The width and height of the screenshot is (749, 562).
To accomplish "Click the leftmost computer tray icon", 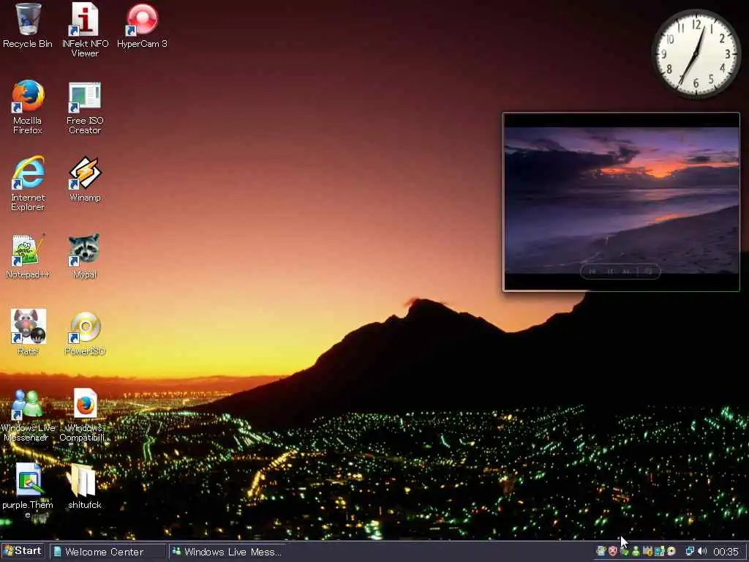I will [x=601, y=551].
